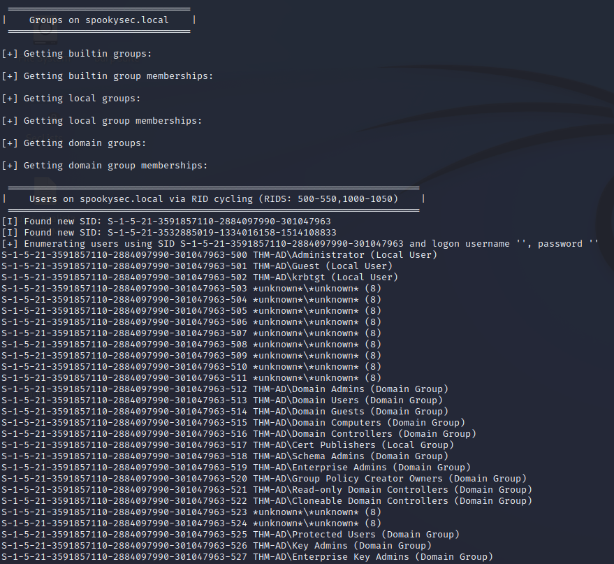
Task: Click the 'Groups on spookysec.local' header
Action: click(x=98, y=20)
